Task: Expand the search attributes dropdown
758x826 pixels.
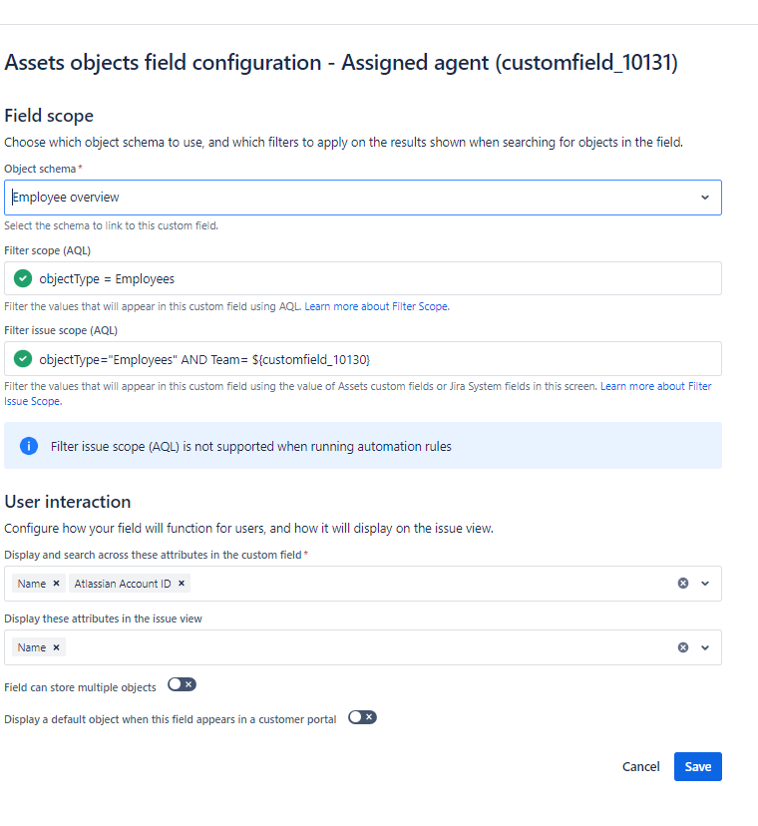Action: [x=705, y=583]
